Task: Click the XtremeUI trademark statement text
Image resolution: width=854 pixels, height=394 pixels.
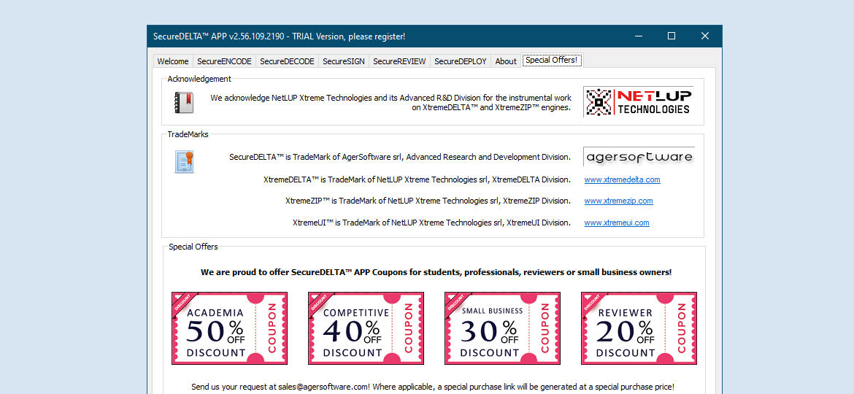Action: (432, 223)
